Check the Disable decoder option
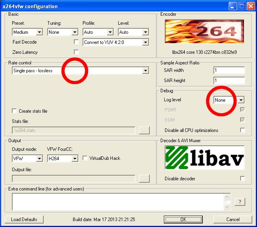The image size is (257, 227). (242, 178)
